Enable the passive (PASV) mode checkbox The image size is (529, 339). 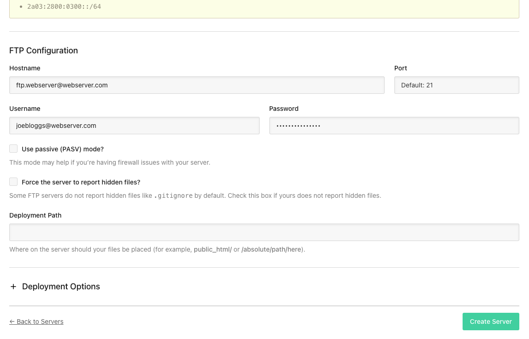[13, 149]
